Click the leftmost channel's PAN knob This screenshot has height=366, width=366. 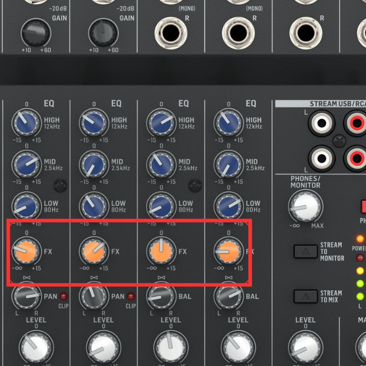pos(25,296)
